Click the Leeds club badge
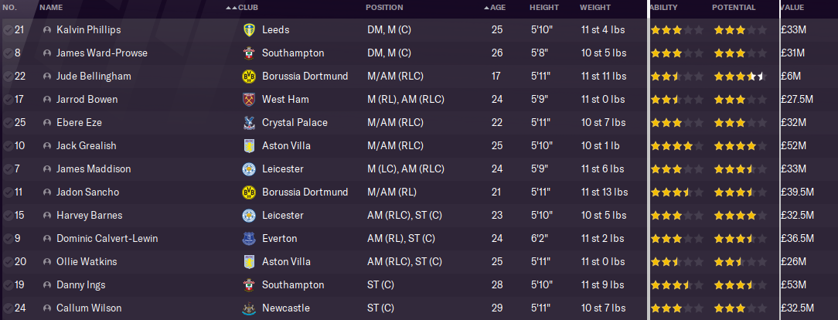 tap(248, 30)
